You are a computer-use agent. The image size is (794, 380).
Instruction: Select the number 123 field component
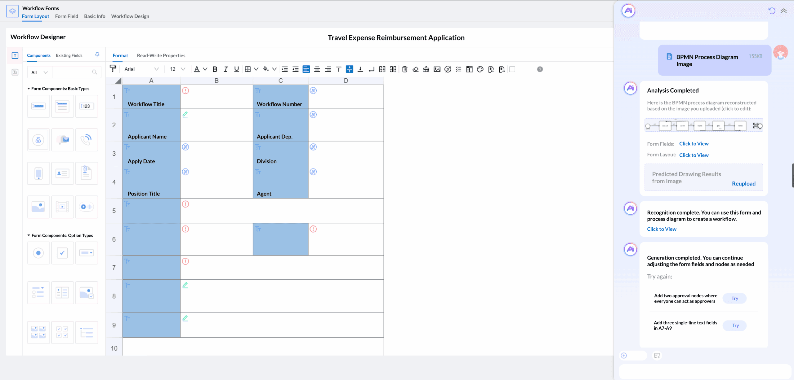coord(87,106)
